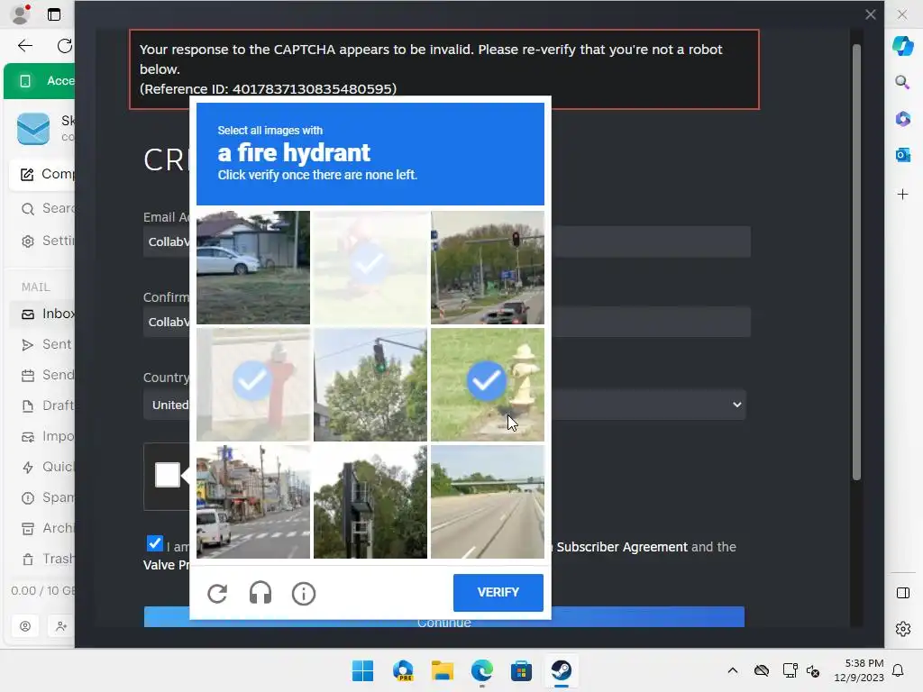Select the highway overpass tile

488,501
